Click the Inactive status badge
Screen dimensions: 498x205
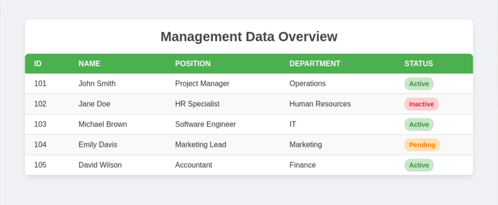click(x=421, y=104)
